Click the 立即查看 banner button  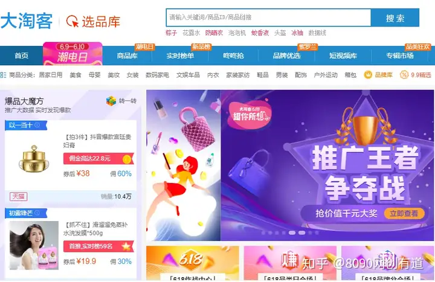click(404, 213)
